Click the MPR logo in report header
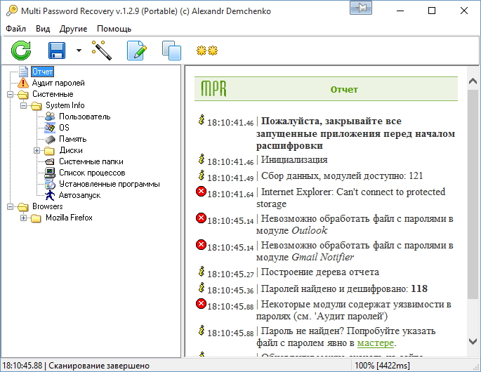 [213, 88]
